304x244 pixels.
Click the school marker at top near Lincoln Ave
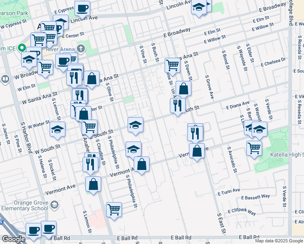pyautogui.click(x=199, y=8)
